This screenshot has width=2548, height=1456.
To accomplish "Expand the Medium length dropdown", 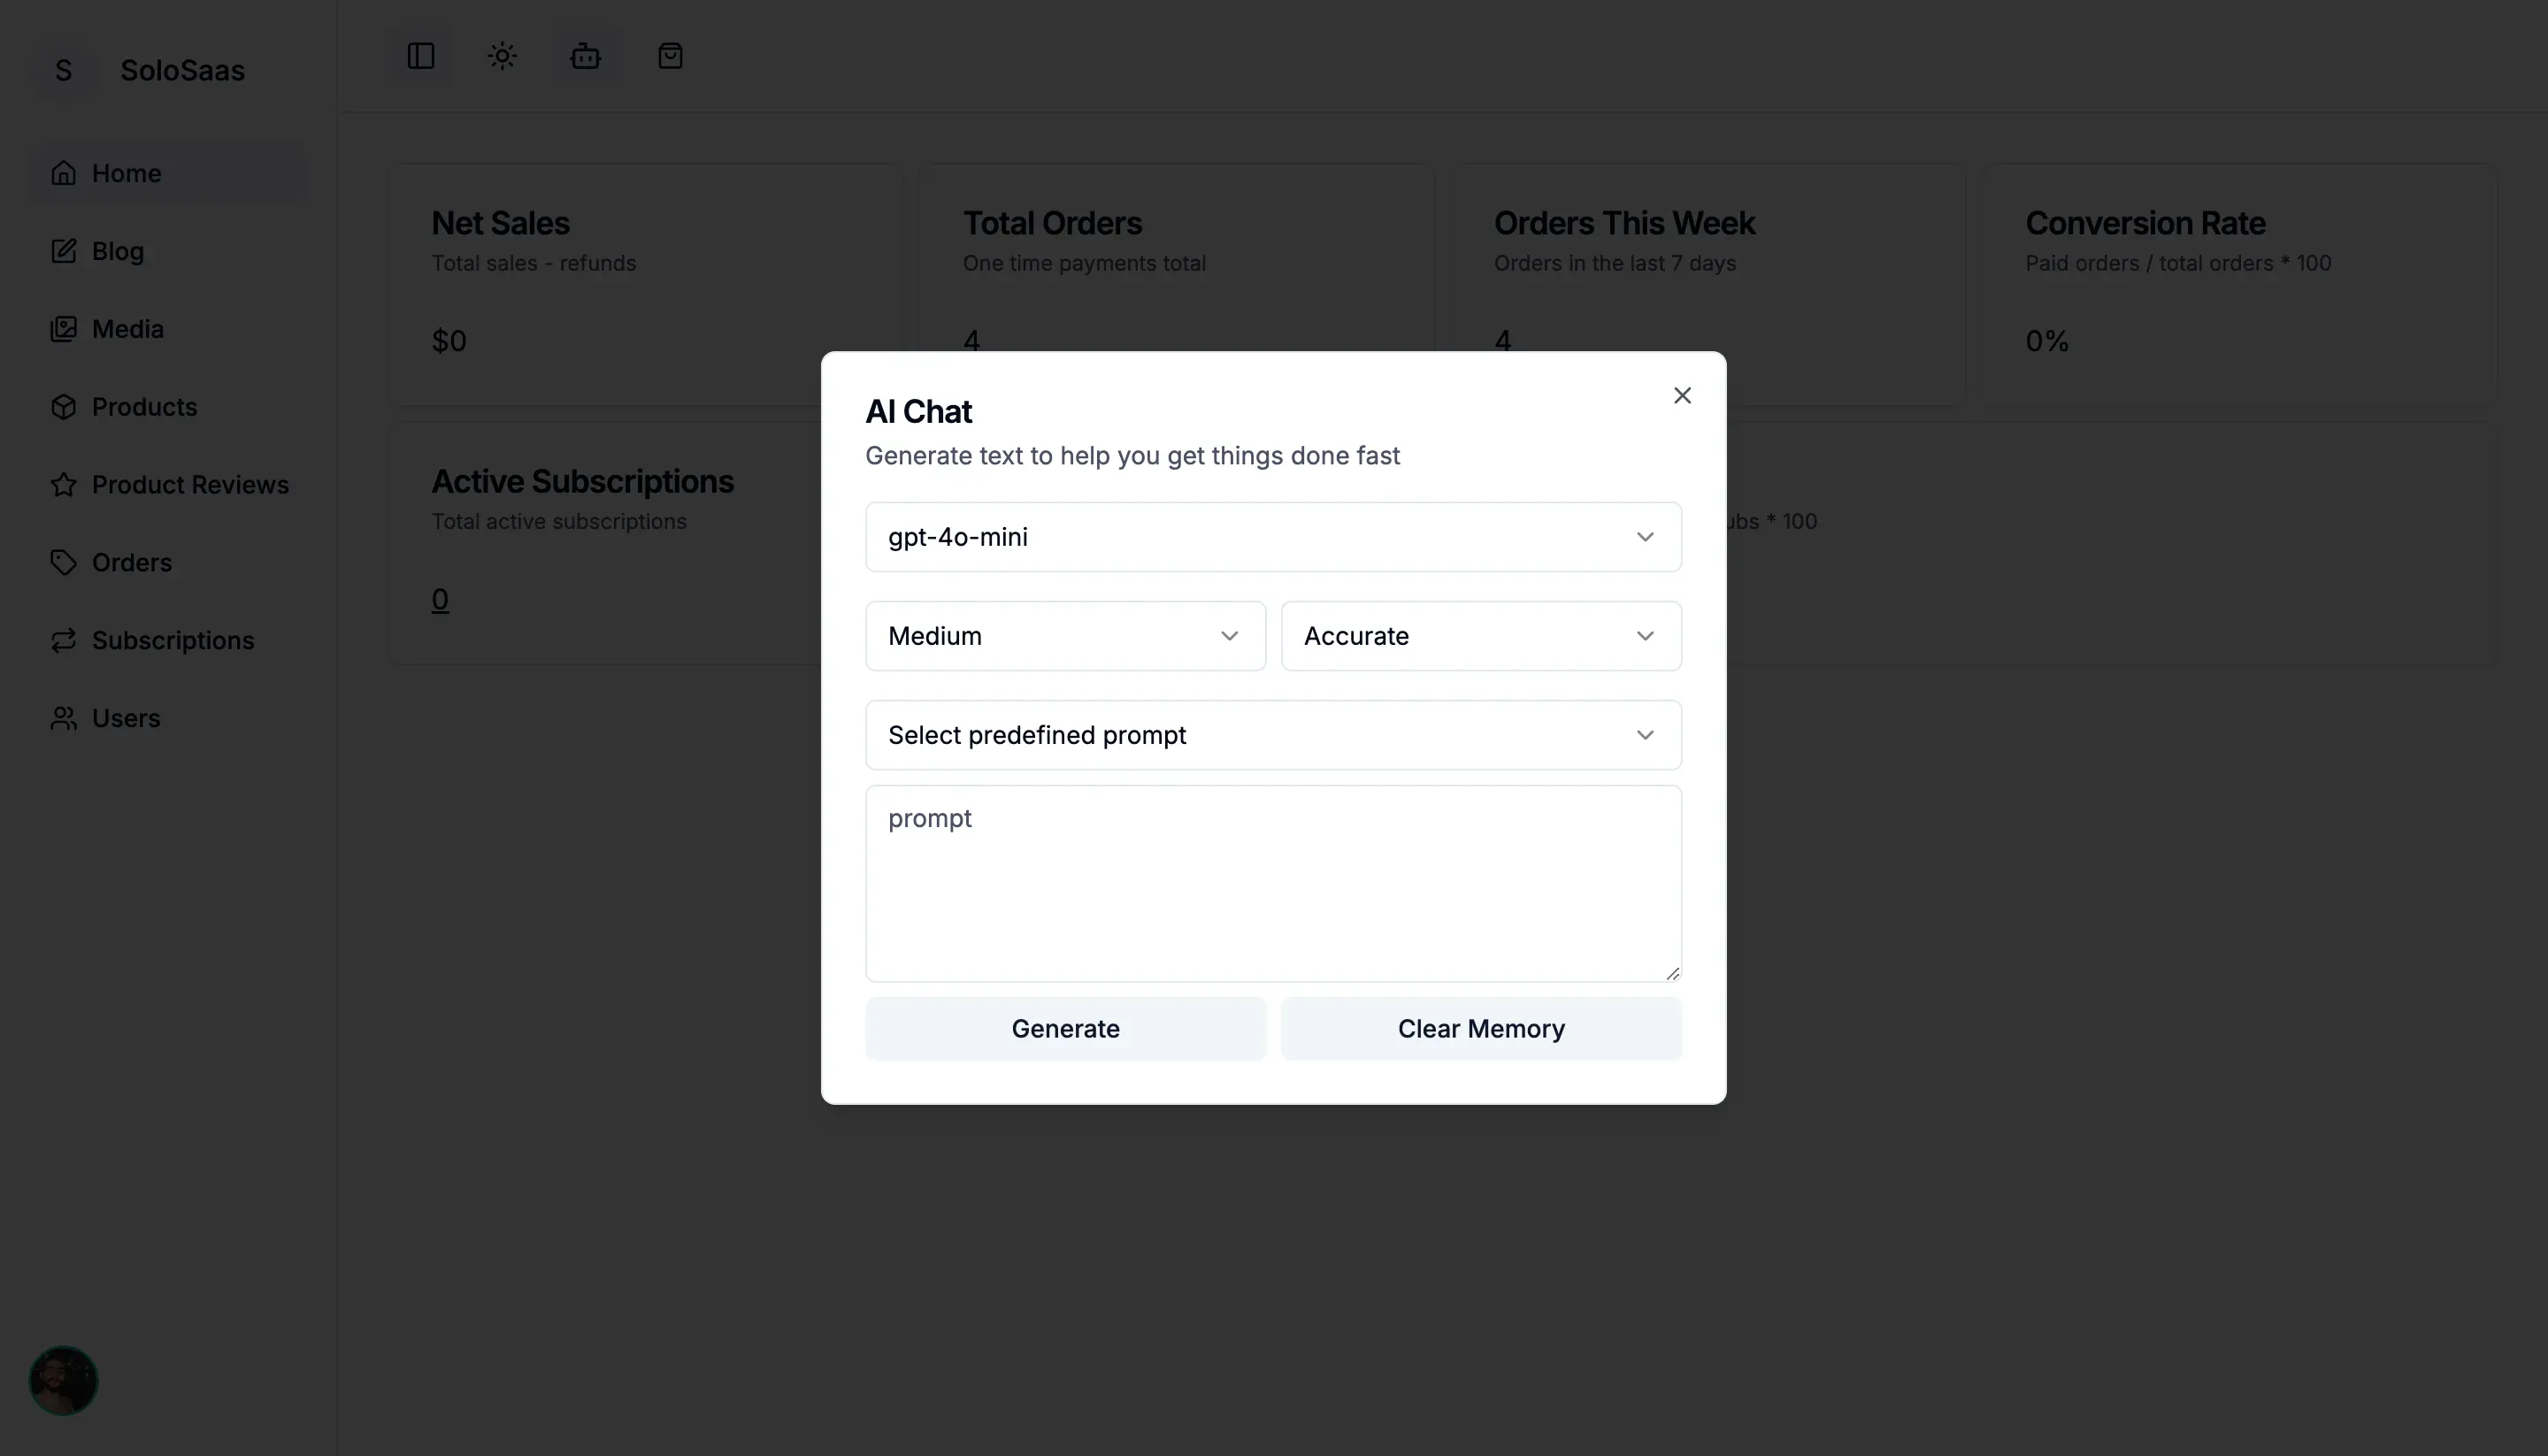I will click(1065, 636).
